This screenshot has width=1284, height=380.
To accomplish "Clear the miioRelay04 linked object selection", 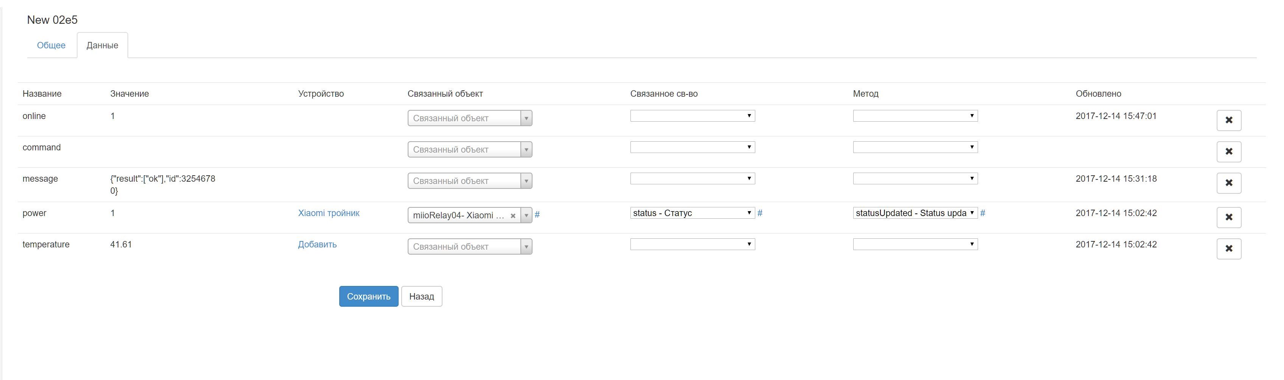I will [x=513, y=216].
